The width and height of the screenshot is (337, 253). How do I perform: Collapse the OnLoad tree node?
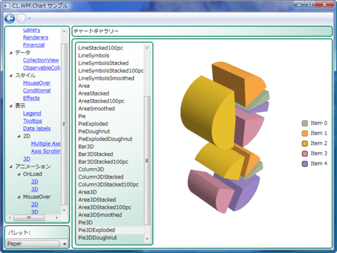click(x=19, y=174)
